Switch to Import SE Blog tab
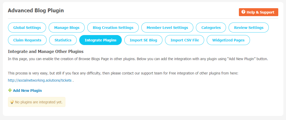 143,40
